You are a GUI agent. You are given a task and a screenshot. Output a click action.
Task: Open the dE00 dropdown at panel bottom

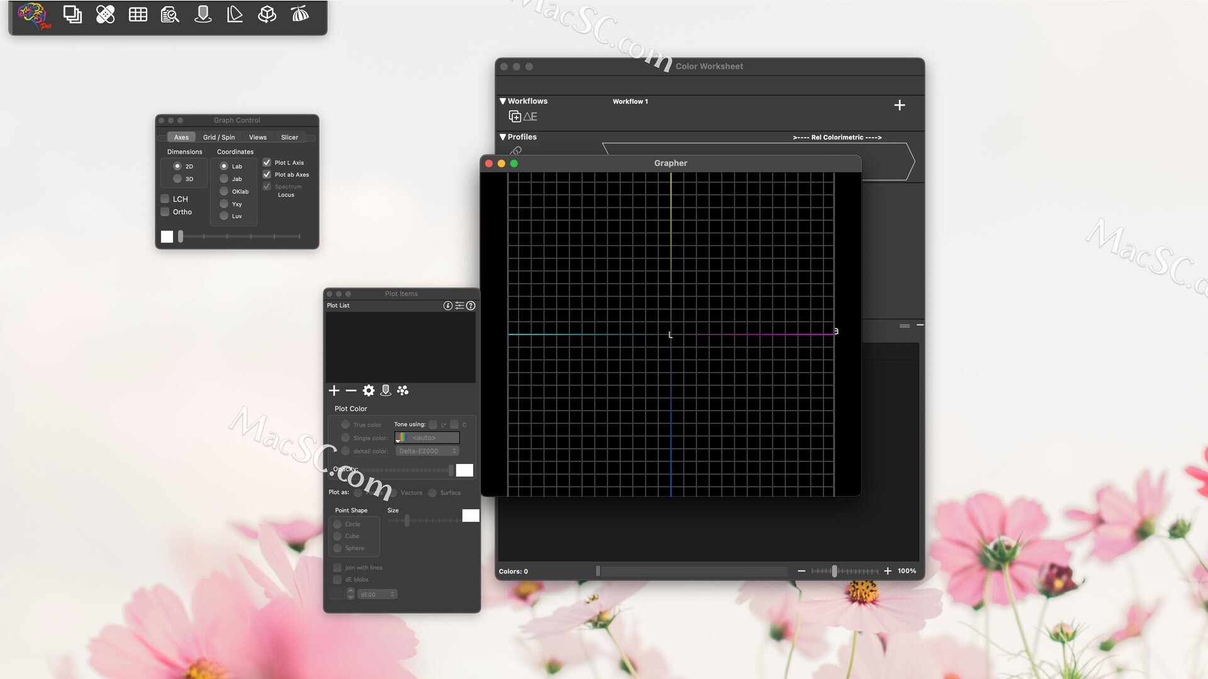377,594
